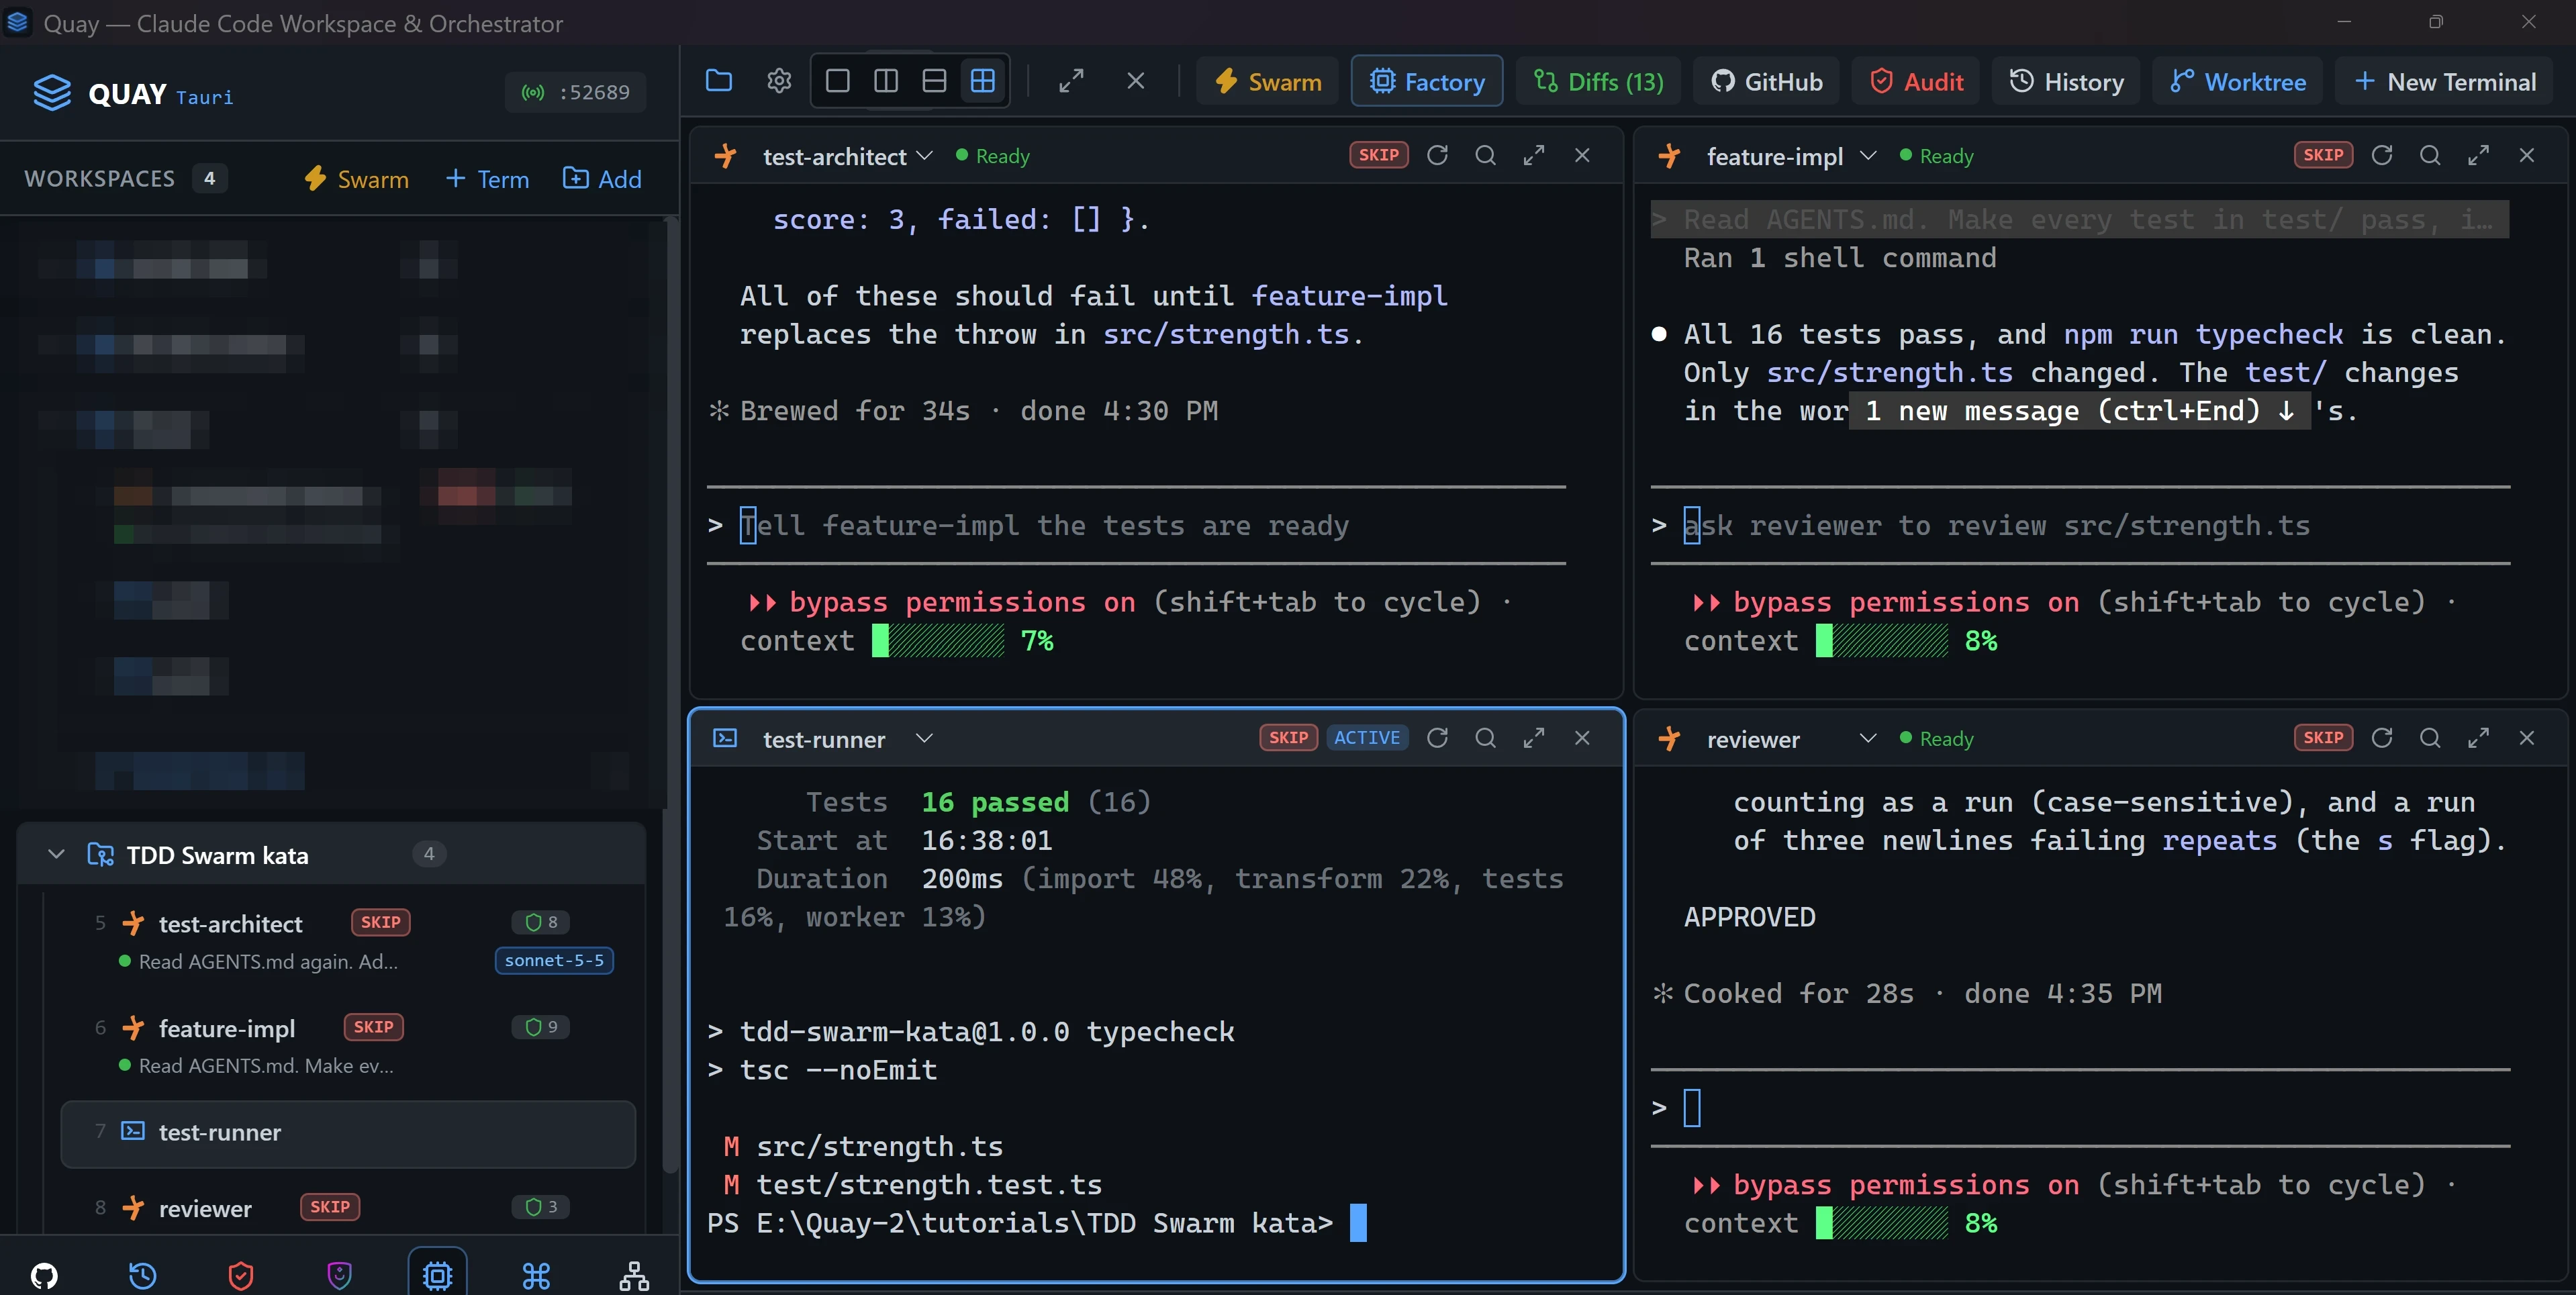Image resolution: width=2576 pixels, height=1295 pixels.
Task: Toggle SKIP on feature-impl pane header
Action: [x=2323, y=155]
